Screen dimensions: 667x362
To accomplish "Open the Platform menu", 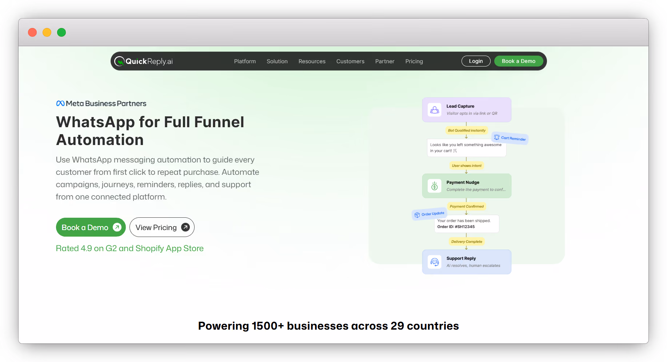I will [245, 61].
